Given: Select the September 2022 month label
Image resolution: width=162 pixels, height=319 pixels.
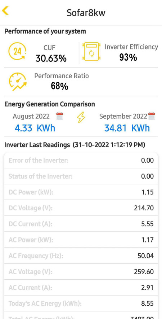Looking at the screenshot, I should pyautogui.click(x=123, y=116).
